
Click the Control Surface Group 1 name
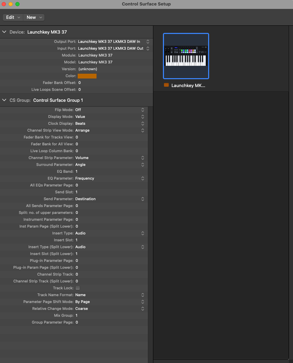point(58,100)
